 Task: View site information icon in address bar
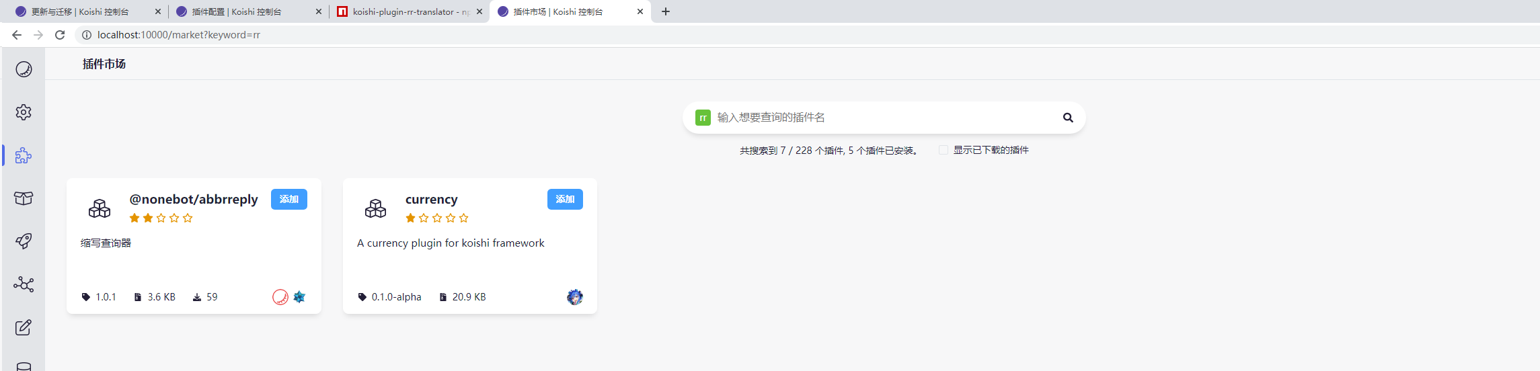[87, 35]
